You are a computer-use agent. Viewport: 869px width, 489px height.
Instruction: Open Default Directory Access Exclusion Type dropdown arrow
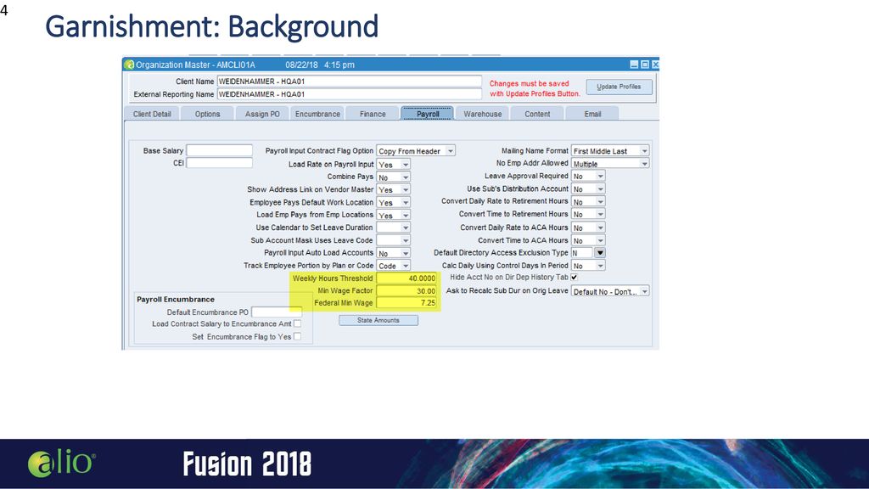point(600,253)
